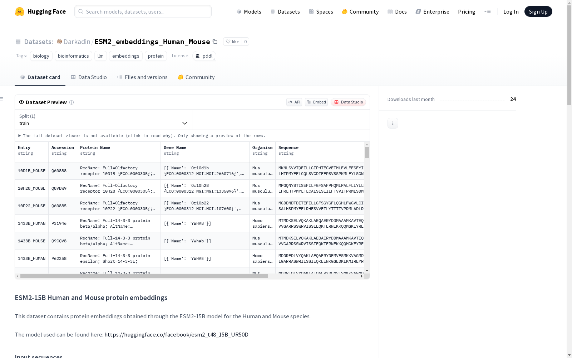Select the 10D1B_MOUSE entry cell
Screen dimensions: 572x358
pyautogui.click(x=31, y=171)
